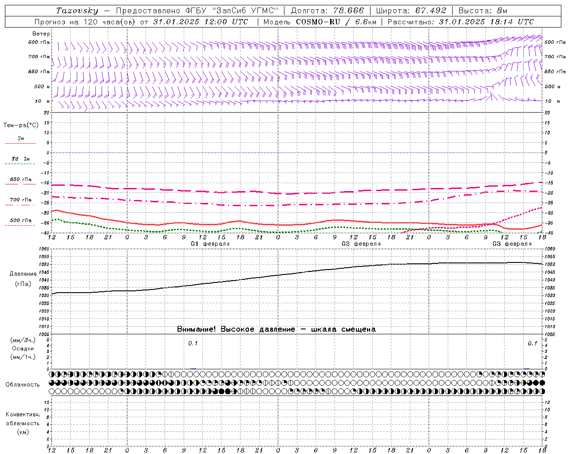Click the Конвективн. panel label
This screenshot has height=454, width=568.
click(23, 415)
